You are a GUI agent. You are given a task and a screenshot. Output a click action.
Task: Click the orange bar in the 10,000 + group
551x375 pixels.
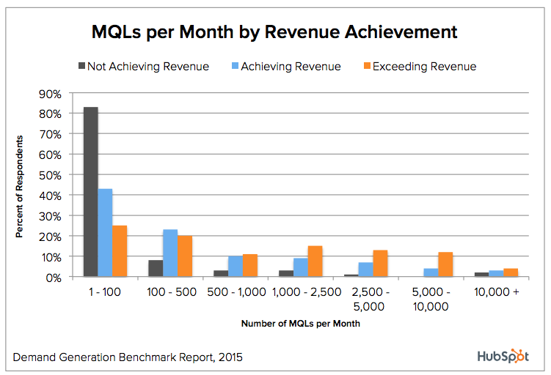click(510, 273)
